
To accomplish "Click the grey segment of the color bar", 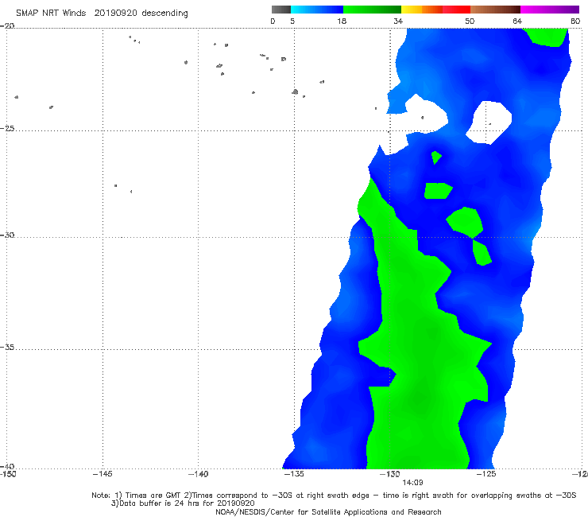I will 280,10.
